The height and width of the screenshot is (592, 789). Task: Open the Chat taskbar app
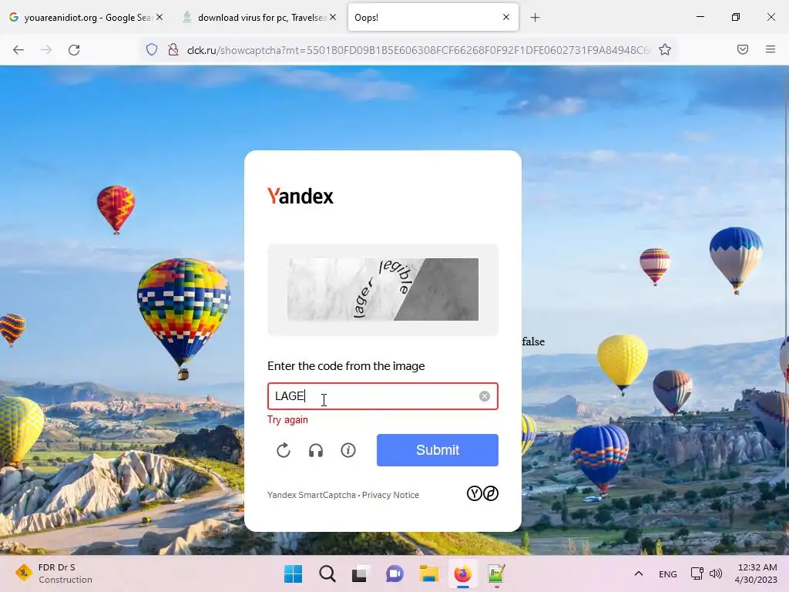[x=395, y=573]
